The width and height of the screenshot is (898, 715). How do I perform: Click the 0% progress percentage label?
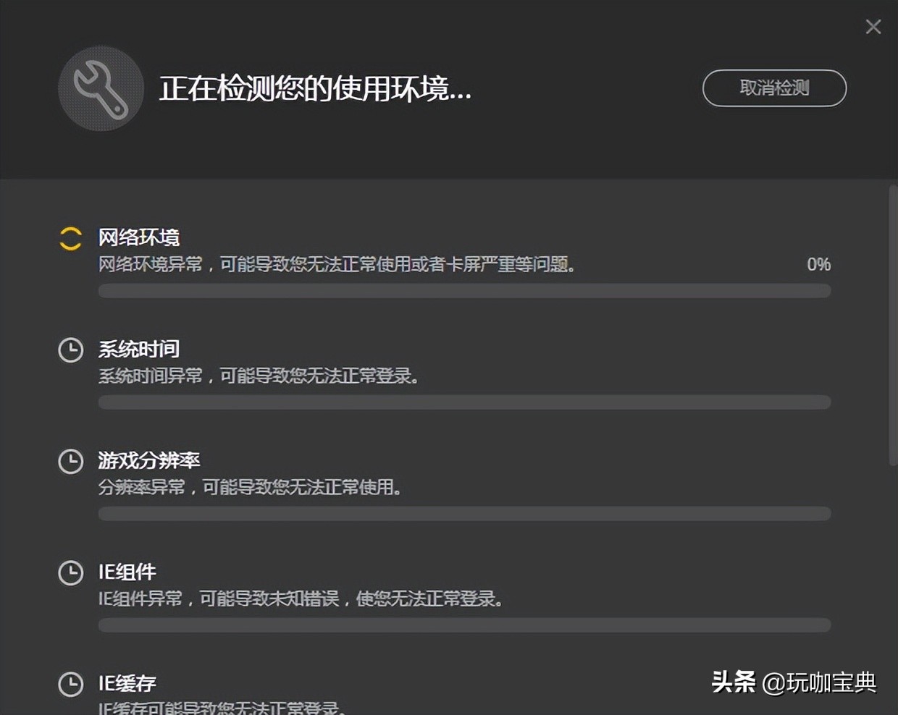[x=818, y=265]
